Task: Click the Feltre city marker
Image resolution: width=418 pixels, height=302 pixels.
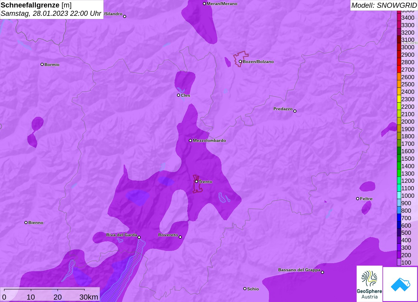Action: click(358, 199)
